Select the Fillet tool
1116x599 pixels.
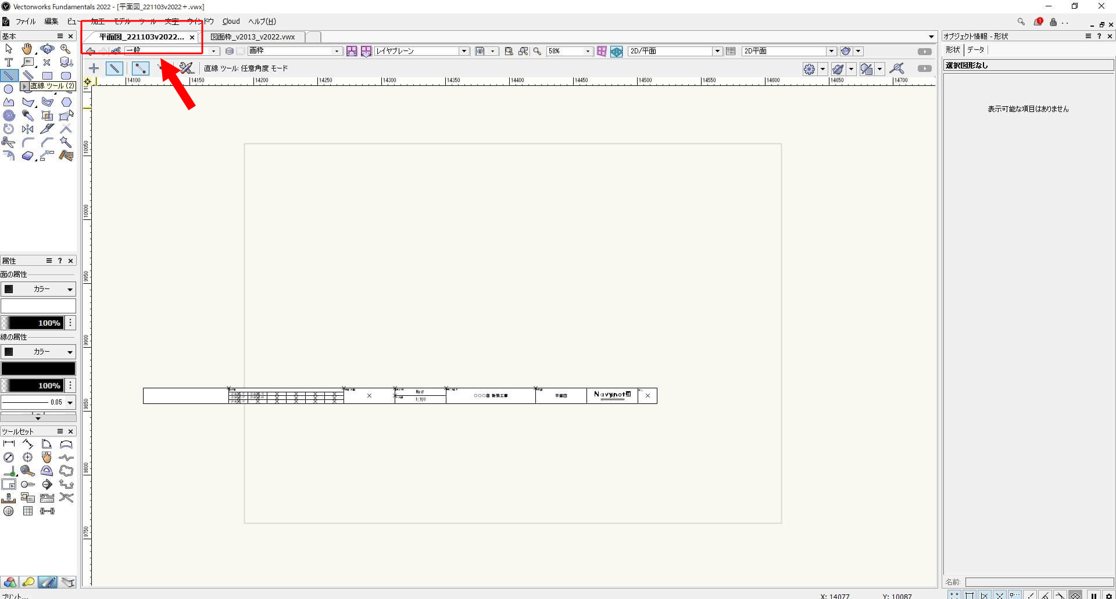click(x=27, y=142)
